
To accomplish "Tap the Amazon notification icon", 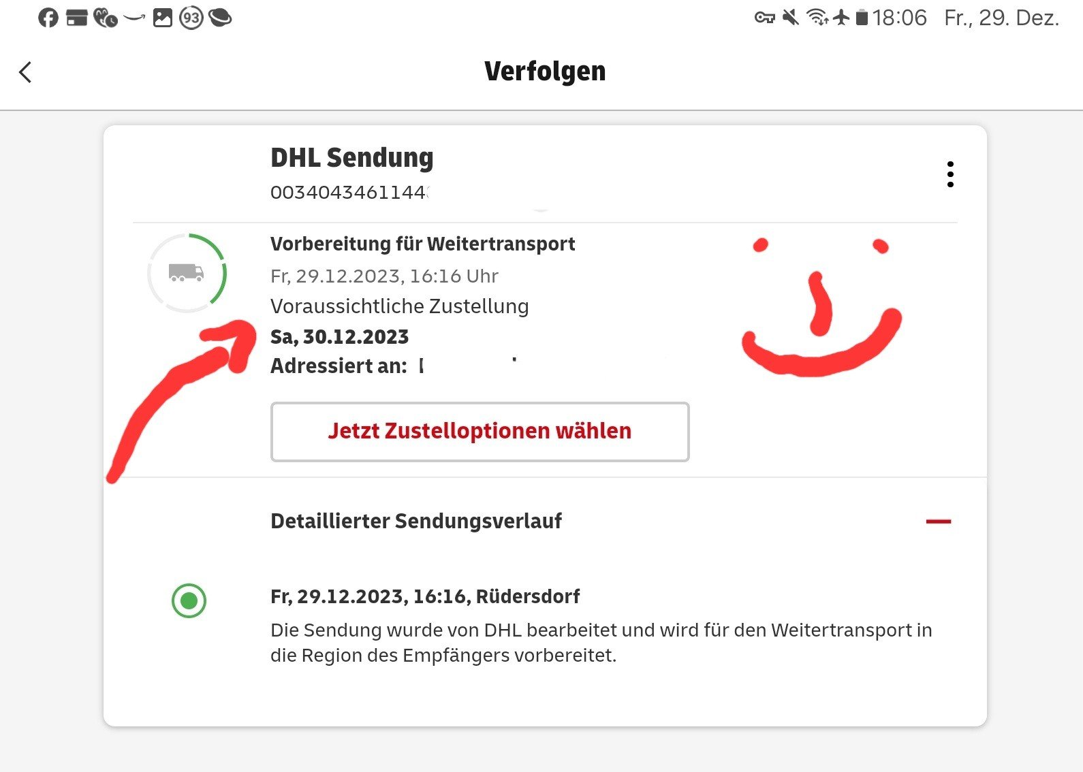I will [134, 18].
